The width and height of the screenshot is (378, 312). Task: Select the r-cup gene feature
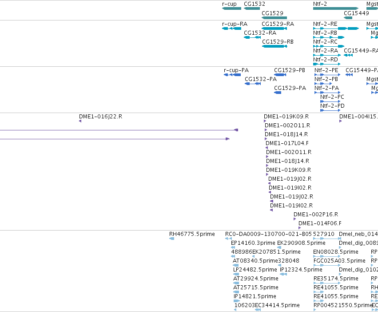[x=231, y=8]
